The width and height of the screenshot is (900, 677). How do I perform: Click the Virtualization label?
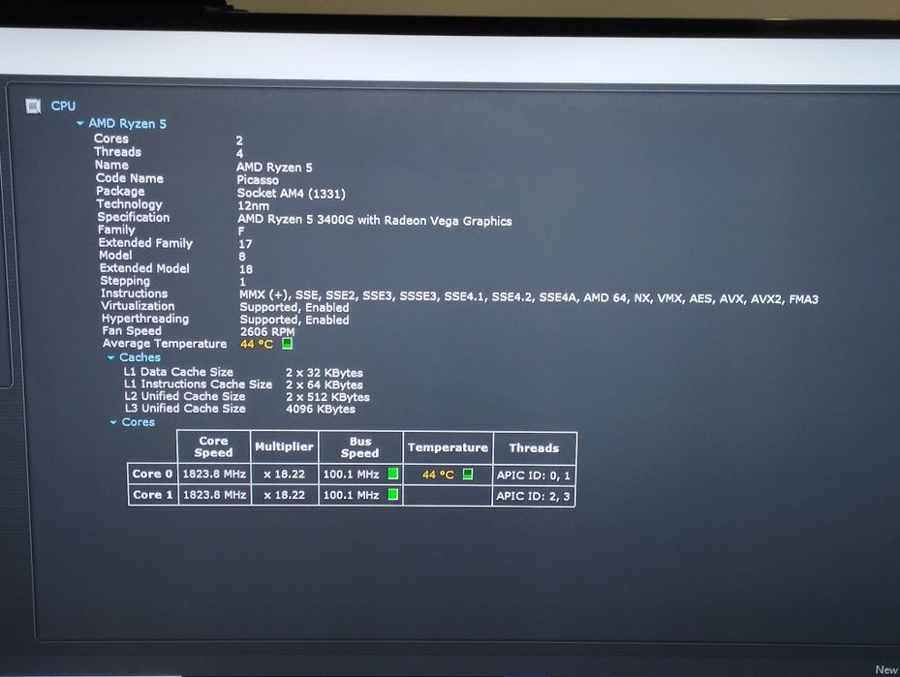(x=138, y=306)
